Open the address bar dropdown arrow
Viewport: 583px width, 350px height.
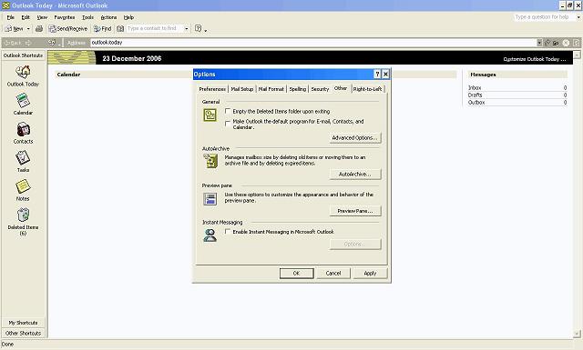point(539,43)
